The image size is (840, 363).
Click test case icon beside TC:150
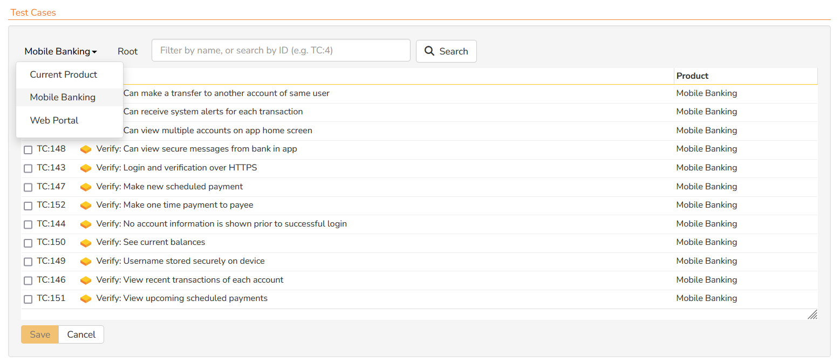point(85,243)
